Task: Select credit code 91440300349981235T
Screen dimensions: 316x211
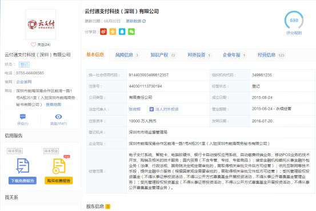Action: [x=149, y=75]
